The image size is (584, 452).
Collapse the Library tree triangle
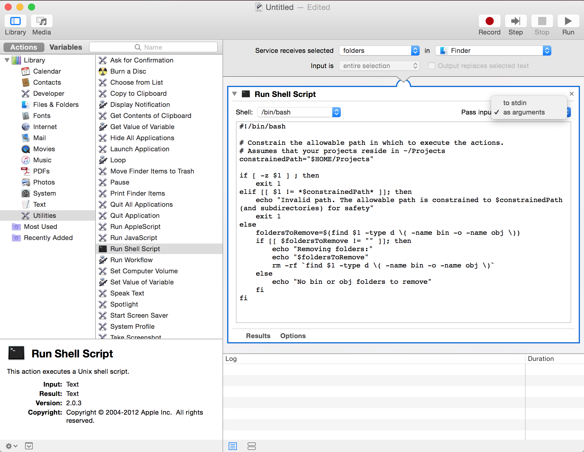click(x=7, y=60)
